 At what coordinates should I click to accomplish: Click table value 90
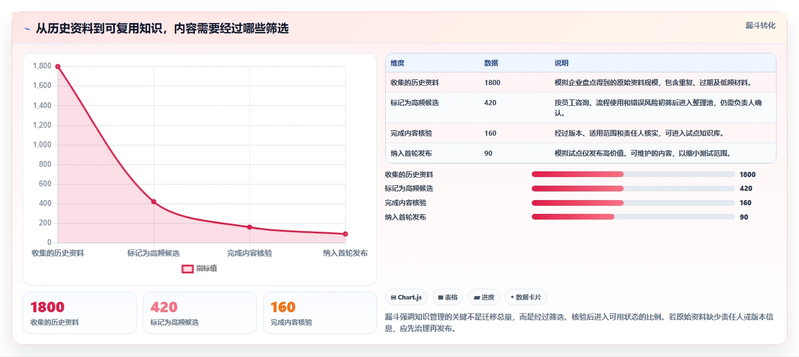(x=489, y=153)
